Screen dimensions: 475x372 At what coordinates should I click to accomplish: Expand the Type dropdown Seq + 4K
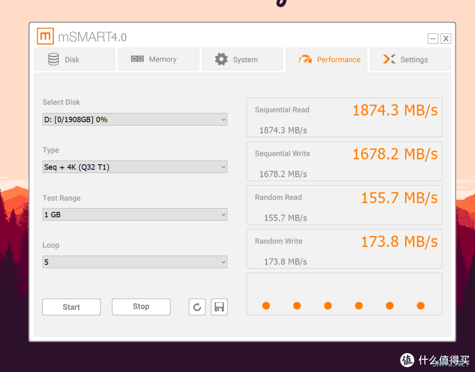point(135,167)
